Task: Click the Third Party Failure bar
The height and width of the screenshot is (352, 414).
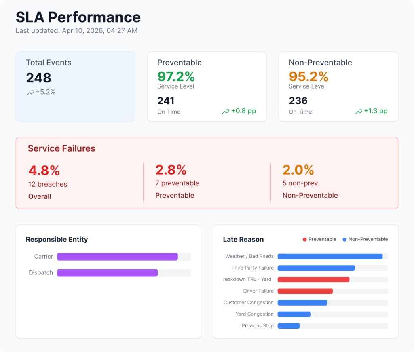Action: pos(316,268)
